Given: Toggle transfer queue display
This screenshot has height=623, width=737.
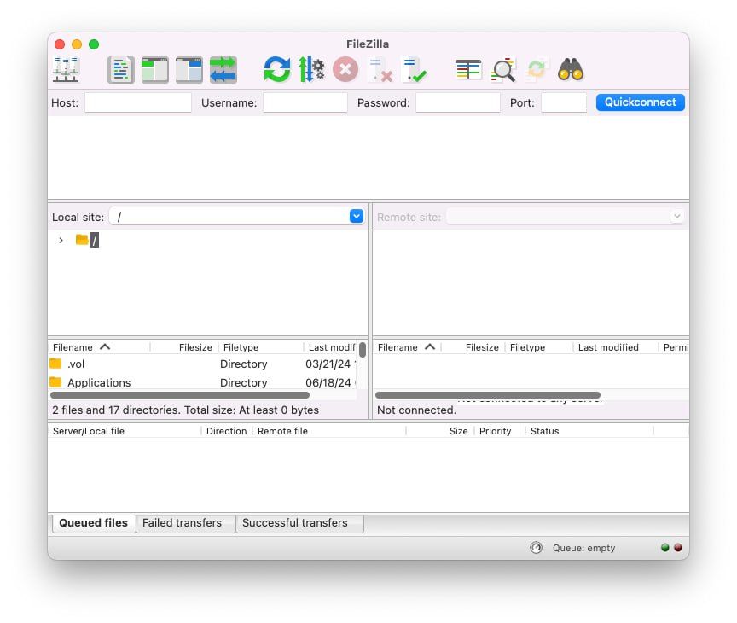Looking at the screenshot, I should 223,70.
